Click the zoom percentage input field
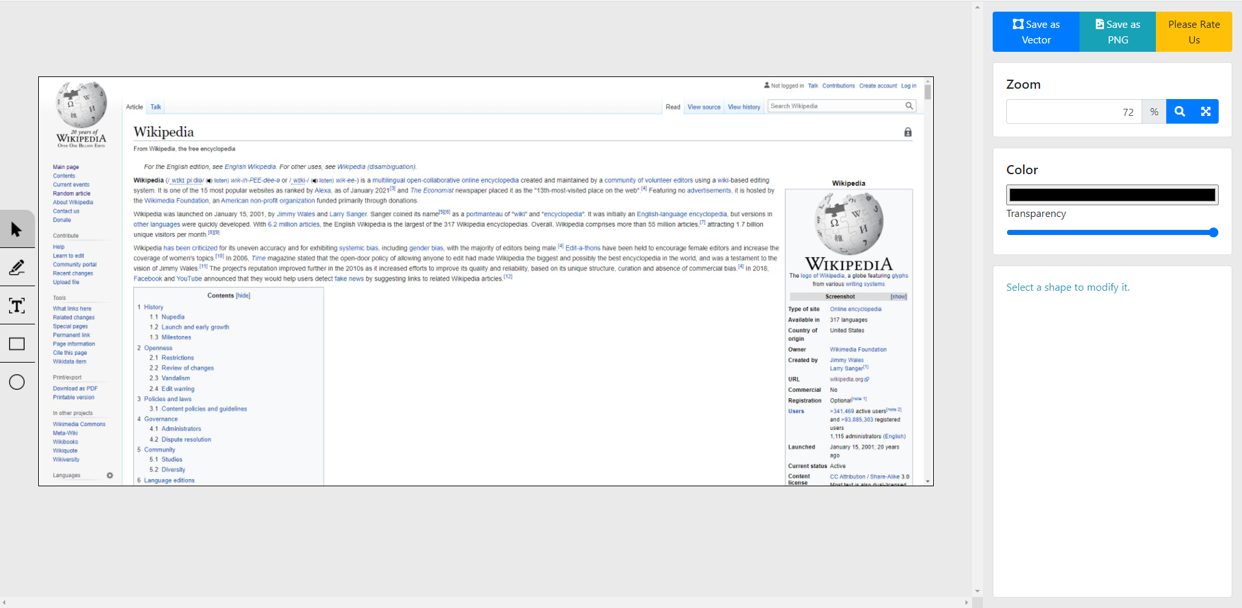The width and height of the screenshot is (1242, 608). [x=1073, y=111]
